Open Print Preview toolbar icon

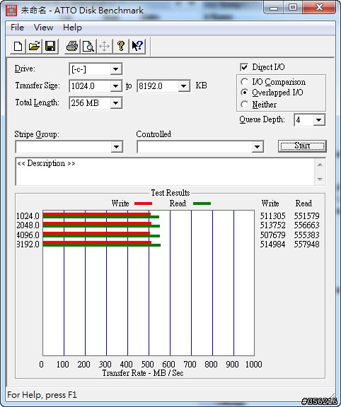tap(88, 47)
